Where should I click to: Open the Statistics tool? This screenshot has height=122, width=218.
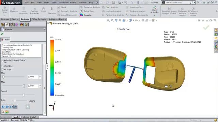coord(52,11)
